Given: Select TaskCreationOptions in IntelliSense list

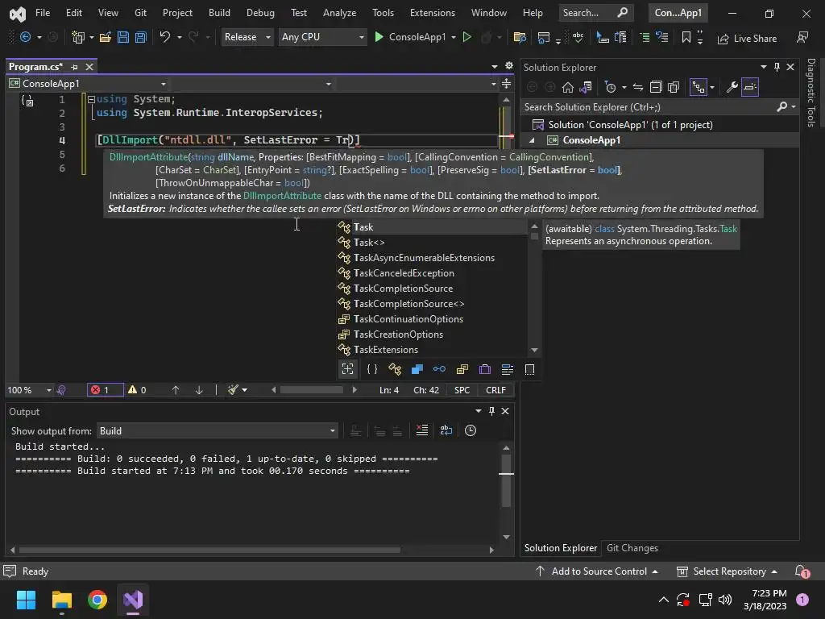Looking at the screenshot, I should 432,334.
